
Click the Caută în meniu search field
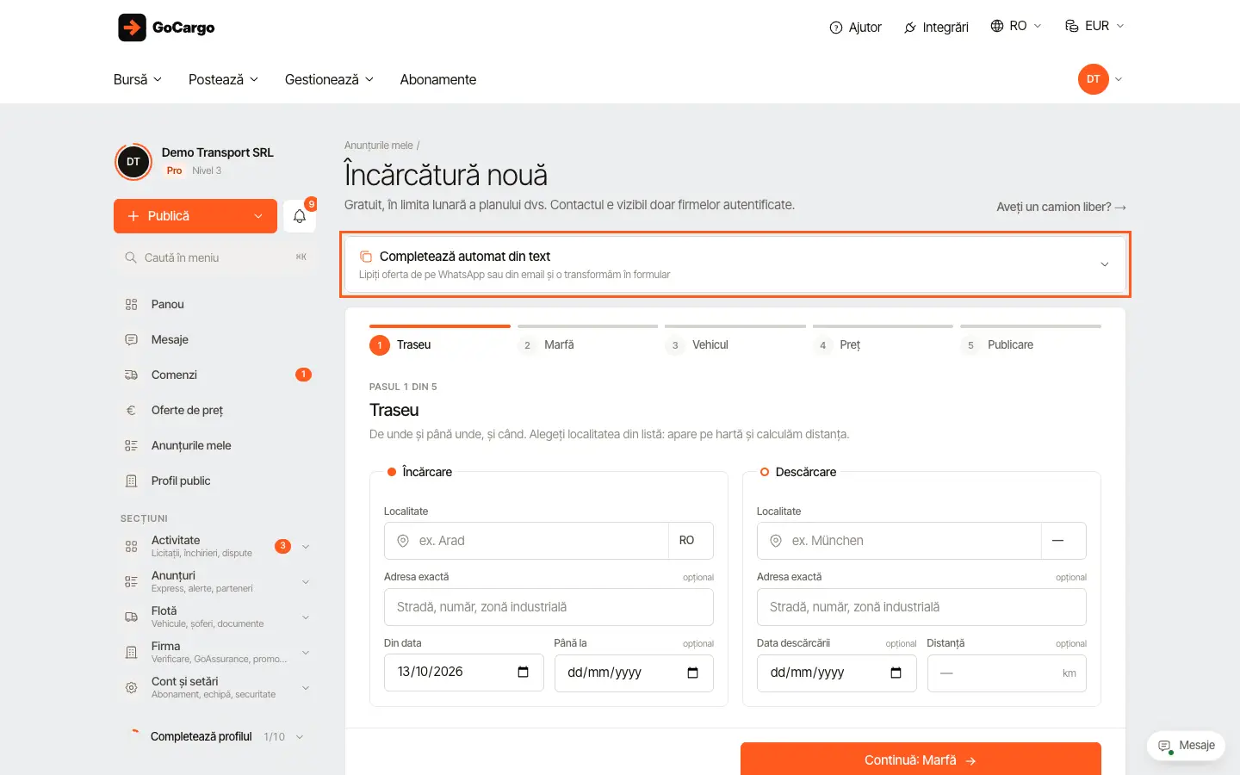214,257
